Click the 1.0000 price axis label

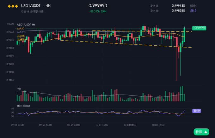10,24
